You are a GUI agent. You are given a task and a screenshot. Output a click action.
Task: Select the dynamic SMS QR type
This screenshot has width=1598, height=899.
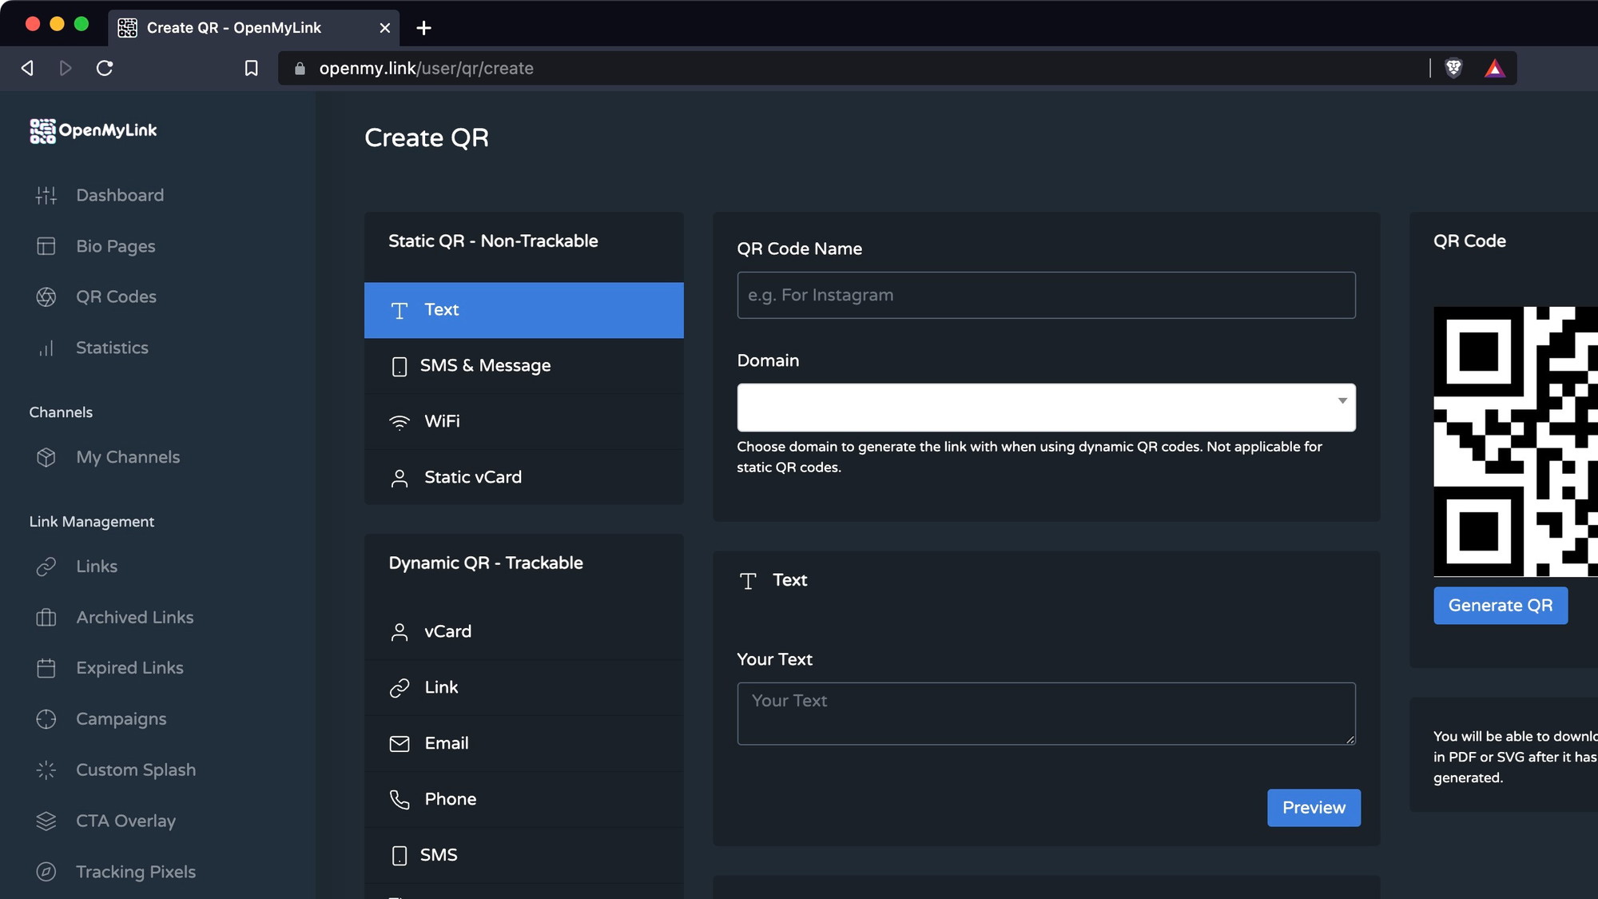(x=524, y=856)
